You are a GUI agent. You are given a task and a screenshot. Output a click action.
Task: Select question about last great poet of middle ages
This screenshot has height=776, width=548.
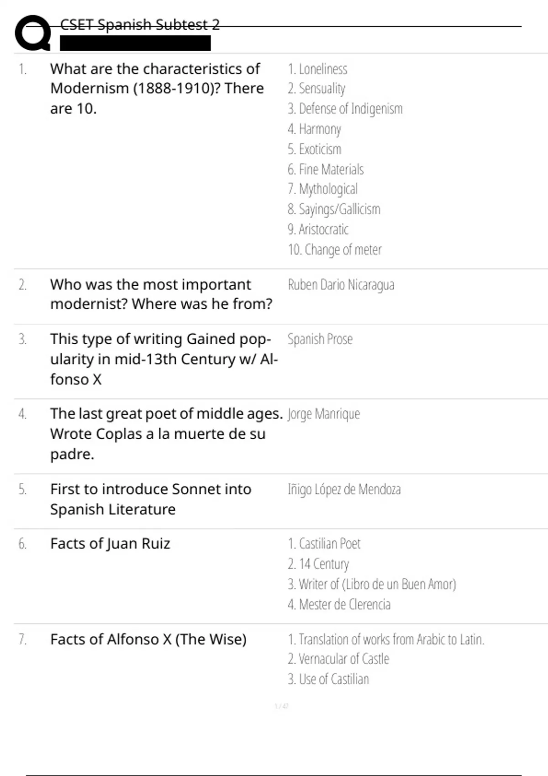[x=167, y=434]
